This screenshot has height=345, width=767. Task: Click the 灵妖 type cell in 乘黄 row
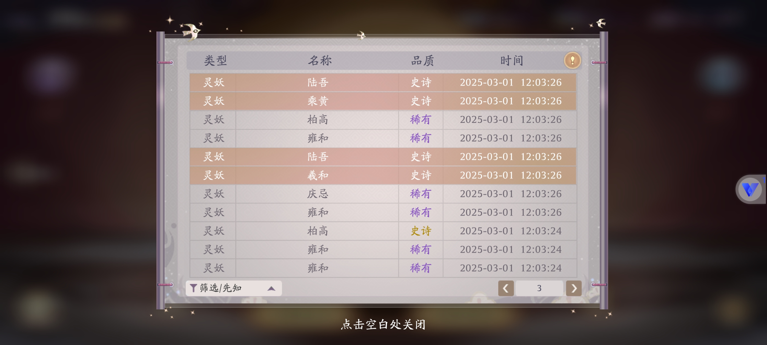coord(213,101)
